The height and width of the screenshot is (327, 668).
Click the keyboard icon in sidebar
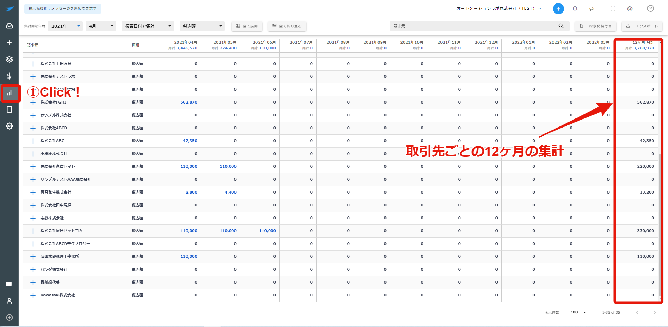pos(9,284)
